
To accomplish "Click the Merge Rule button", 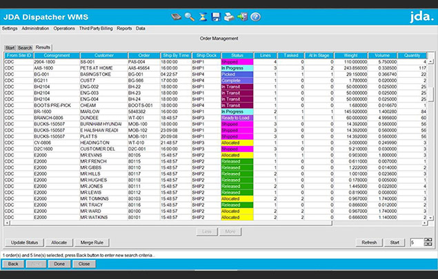I will click(92, 242).
